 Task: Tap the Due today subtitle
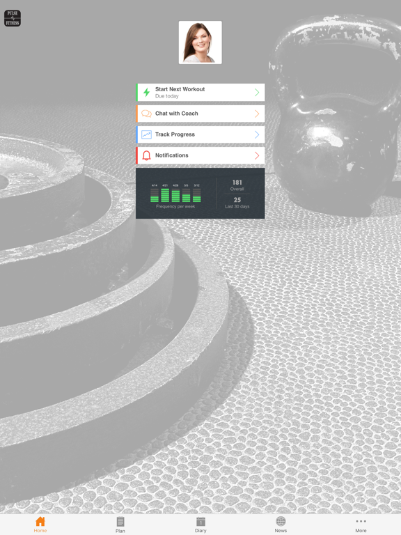pos(167,96)
